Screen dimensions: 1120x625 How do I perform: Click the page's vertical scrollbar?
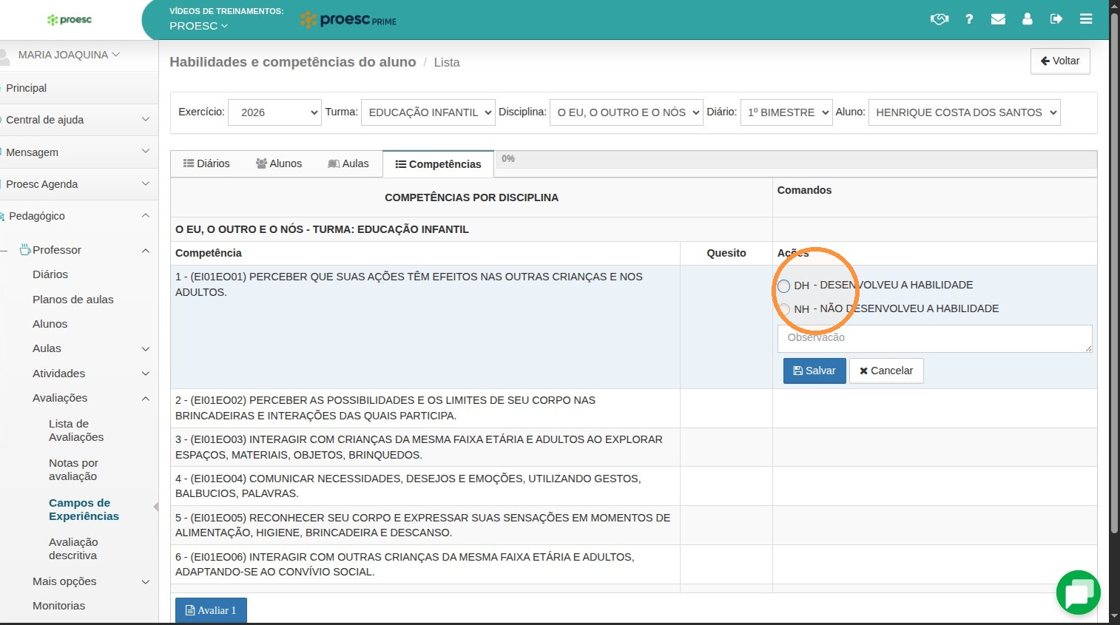(1114, 274)
